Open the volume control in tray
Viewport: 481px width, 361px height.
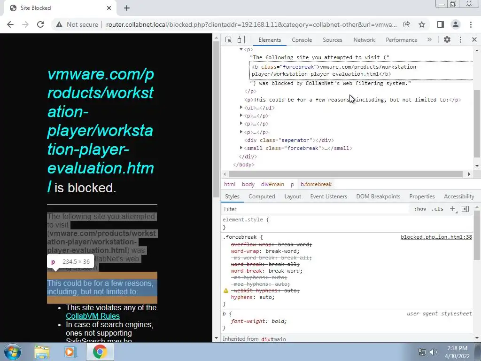tap(434, 352)
